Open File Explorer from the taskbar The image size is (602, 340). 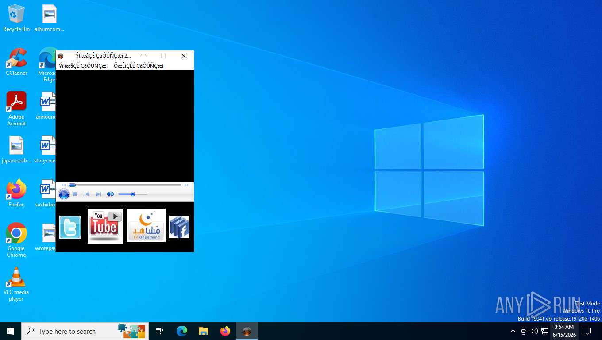[x=204, y=331]
